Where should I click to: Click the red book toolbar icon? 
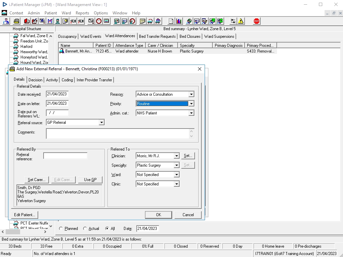pos(27,21)
